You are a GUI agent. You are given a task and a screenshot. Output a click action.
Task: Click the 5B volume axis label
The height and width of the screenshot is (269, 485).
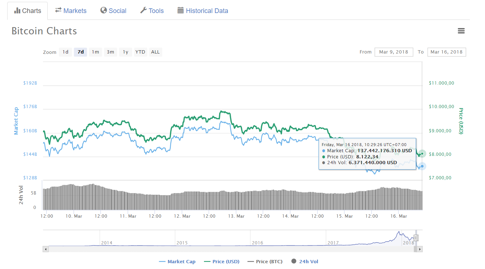pyautogui.click(x=33, y=193)
